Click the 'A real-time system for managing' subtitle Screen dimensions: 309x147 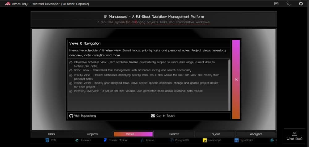point(154,22)
